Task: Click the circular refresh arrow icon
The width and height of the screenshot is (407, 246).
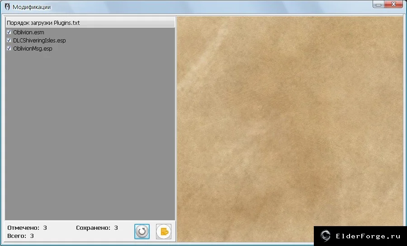Action: (142, 231)
